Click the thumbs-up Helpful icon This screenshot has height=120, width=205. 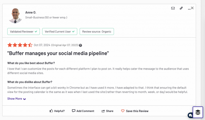(51, 111)
